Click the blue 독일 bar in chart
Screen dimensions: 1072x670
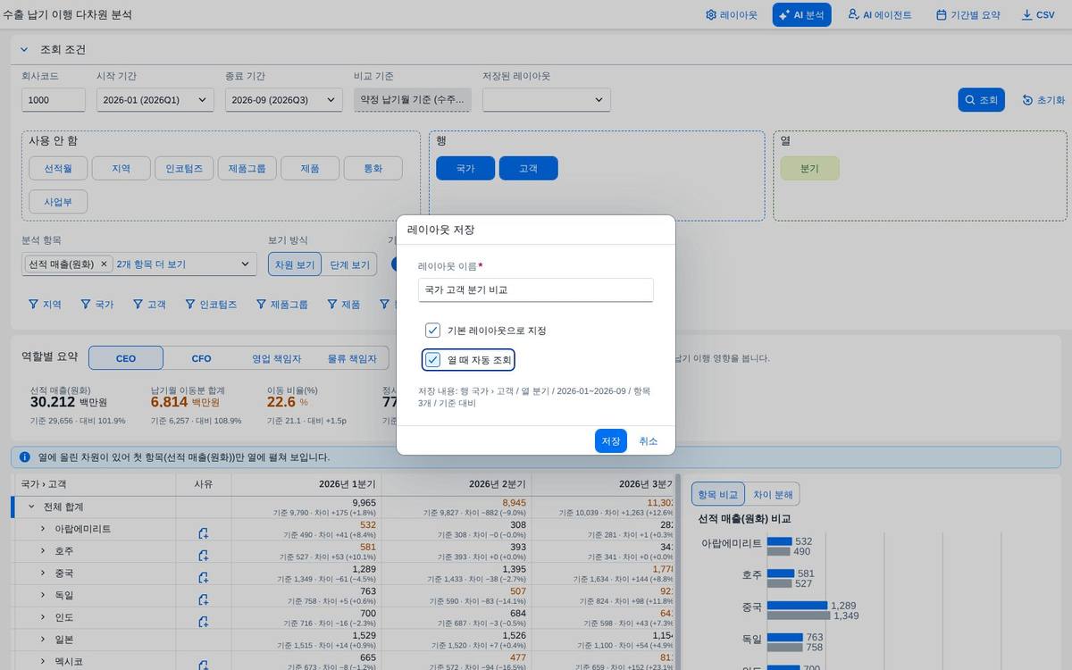(x=784, y=638)
